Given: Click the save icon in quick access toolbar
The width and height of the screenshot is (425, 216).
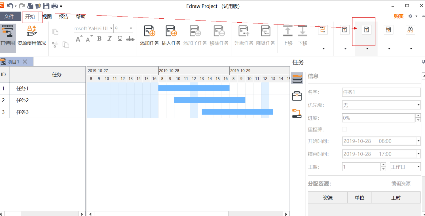Looking at the screenshot, I should [46, 6].
